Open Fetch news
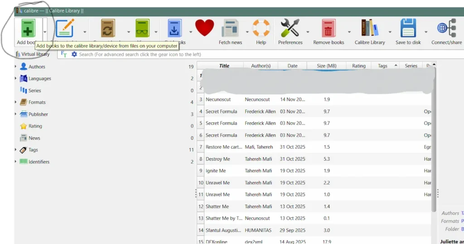 (230, 32)
